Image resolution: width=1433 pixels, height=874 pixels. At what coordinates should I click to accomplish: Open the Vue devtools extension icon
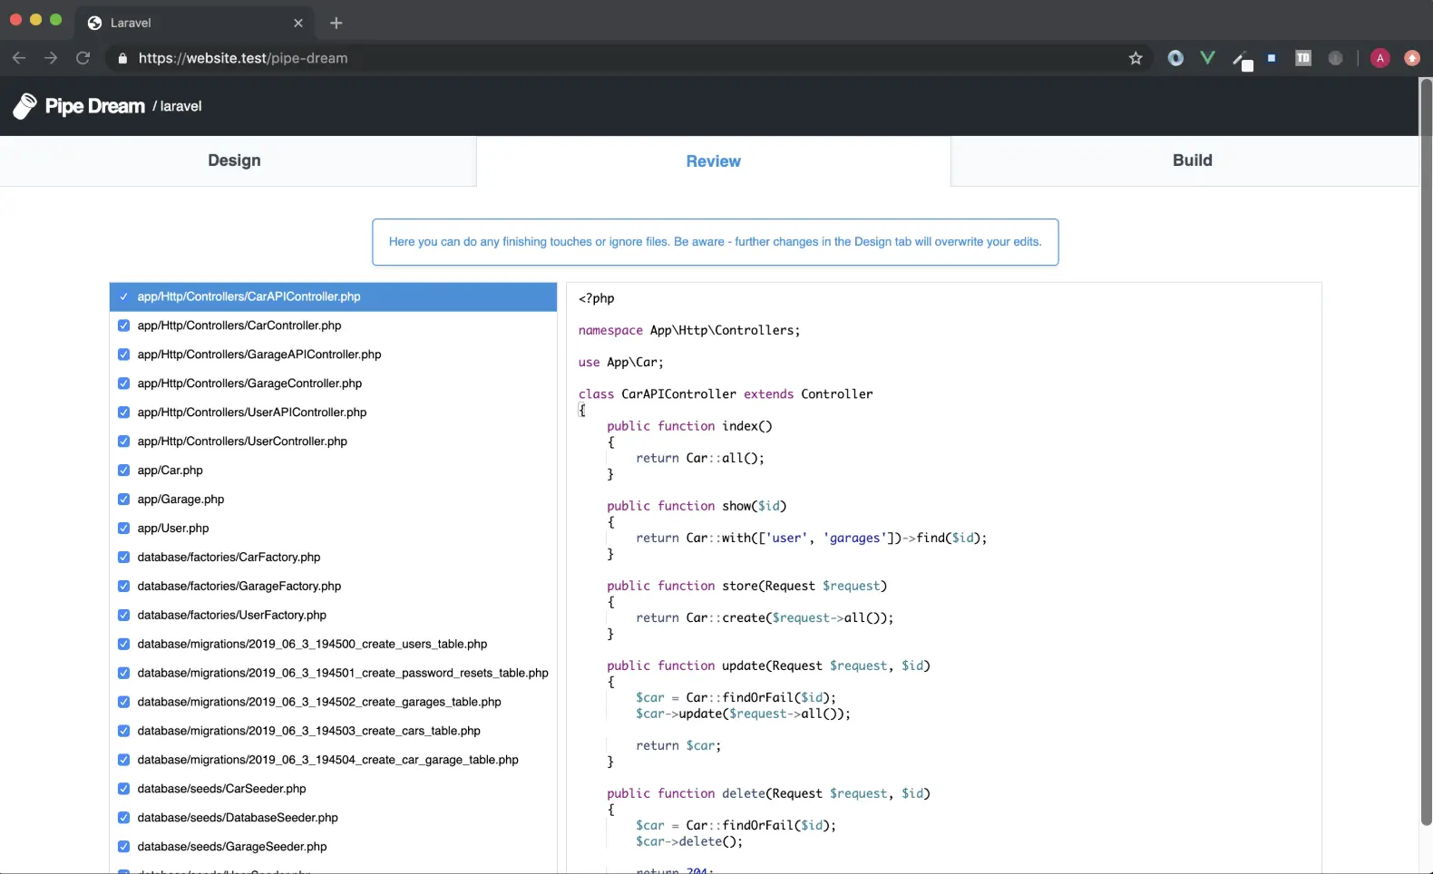click(x=1207, y=58)
